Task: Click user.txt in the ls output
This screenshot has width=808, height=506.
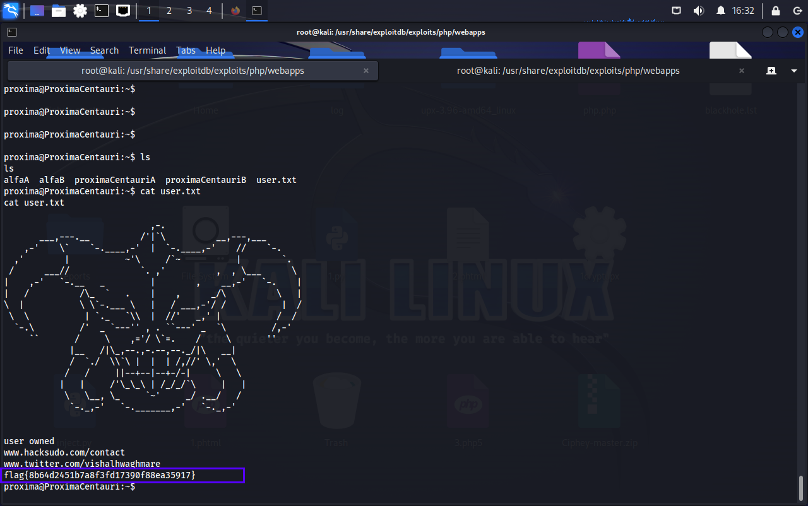Action: pos(276,180)
